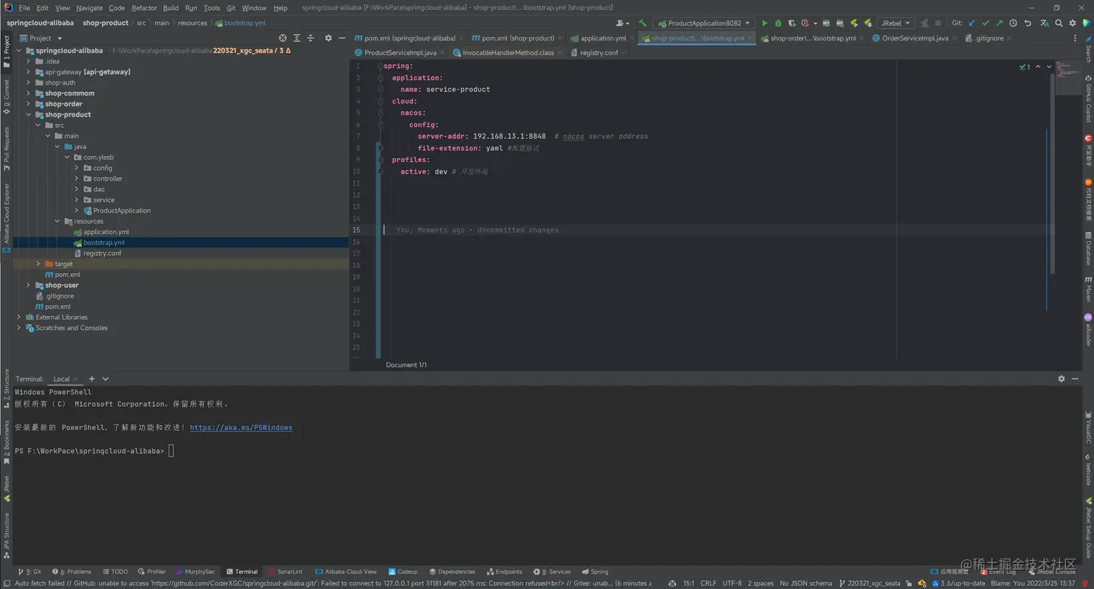Build project with the hammer icon
The image size is (1094, 589).
click(643, 23)
